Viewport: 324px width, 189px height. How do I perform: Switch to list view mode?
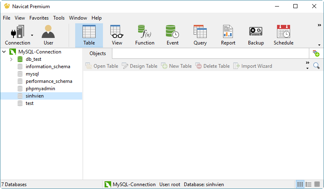click(308, 184)
